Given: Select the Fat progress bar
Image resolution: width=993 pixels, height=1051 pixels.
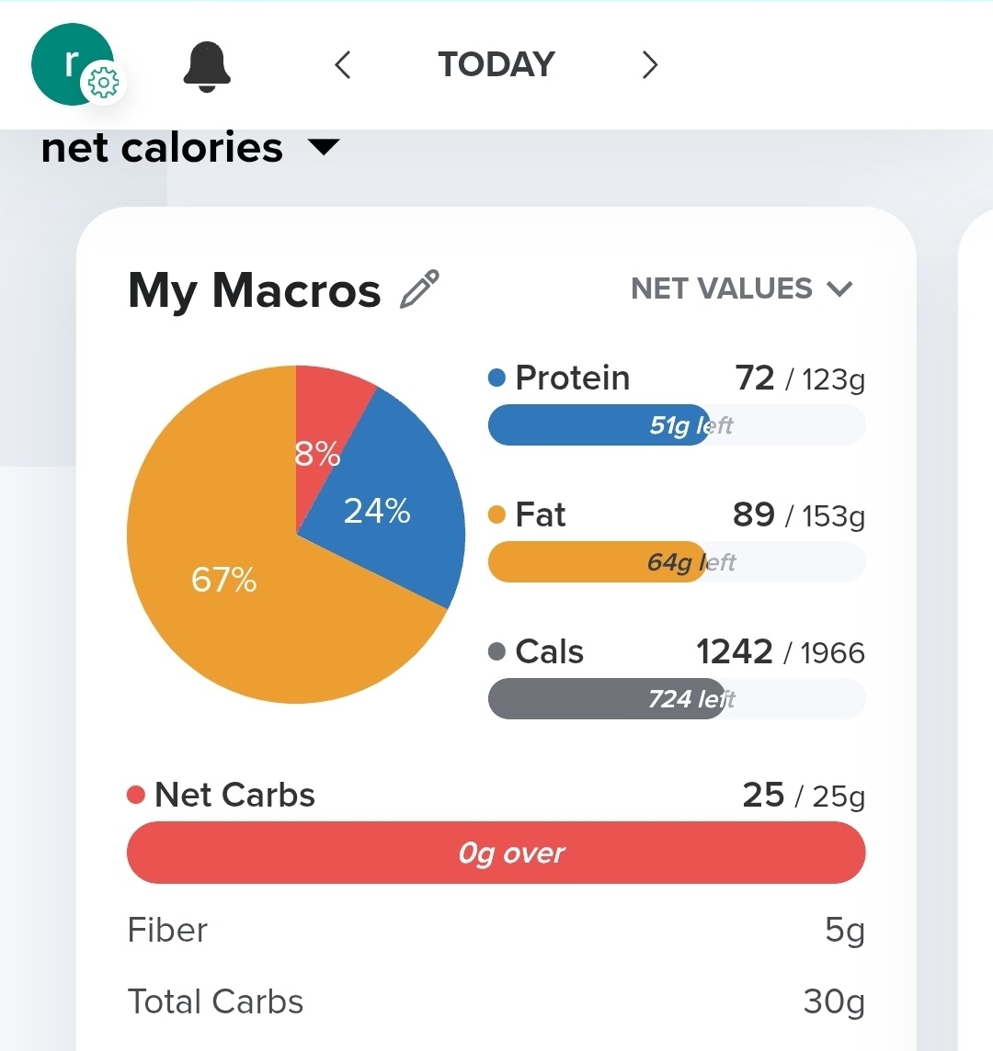Looking at the screenshot, I should point(676,562).
